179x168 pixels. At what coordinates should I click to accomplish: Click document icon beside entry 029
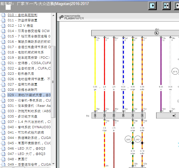point(4,95)
